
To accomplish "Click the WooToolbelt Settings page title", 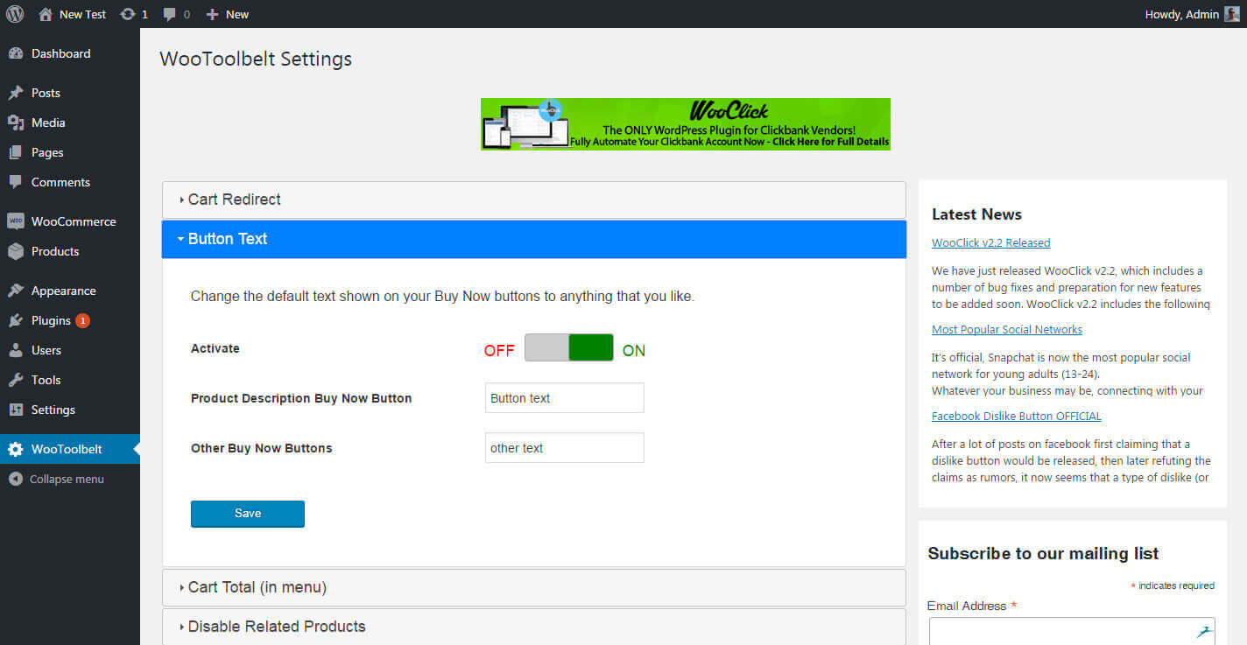I will 256,60.
